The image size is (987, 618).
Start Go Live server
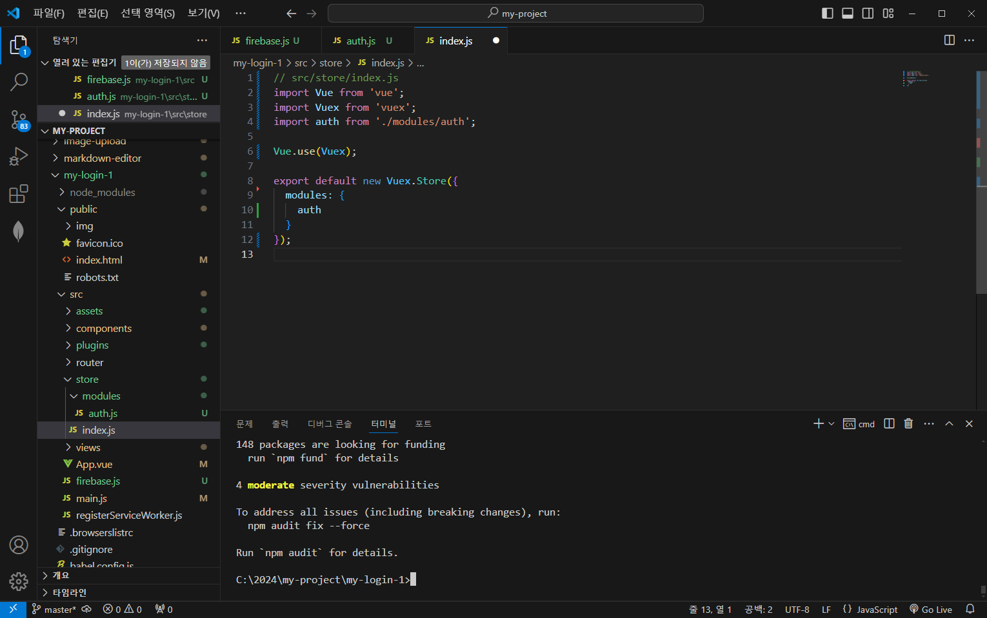coord(931,609)
